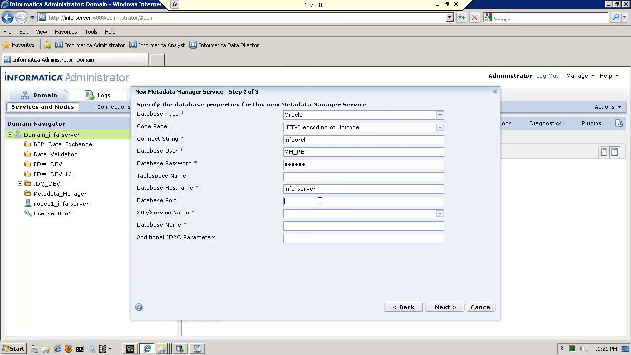Click the Windows Start button

(13, 349)
